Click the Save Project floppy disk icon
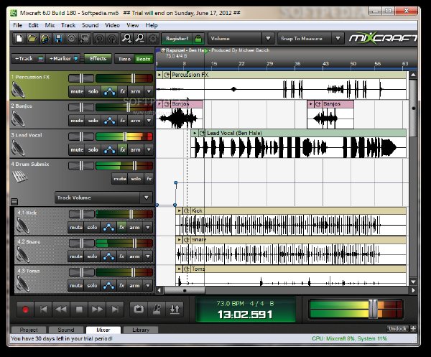This screenshot has height=357, width=431. pyautogui.click(x=58, y=39)
